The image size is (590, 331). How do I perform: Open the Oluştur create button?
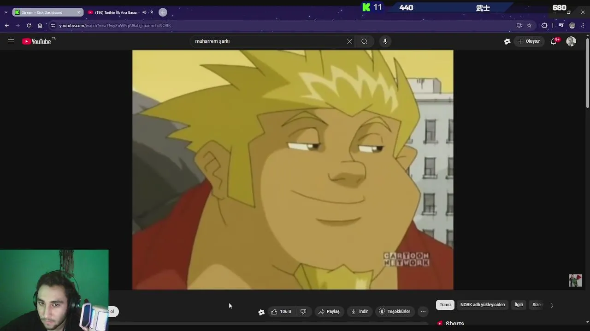point(528,41)
